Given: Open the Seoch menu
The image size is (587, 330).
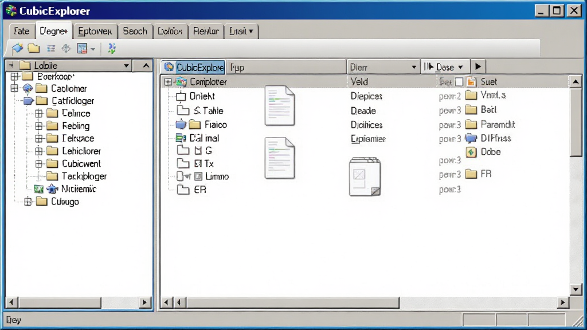Looking at the screenshot, I should tap(135, 31).
